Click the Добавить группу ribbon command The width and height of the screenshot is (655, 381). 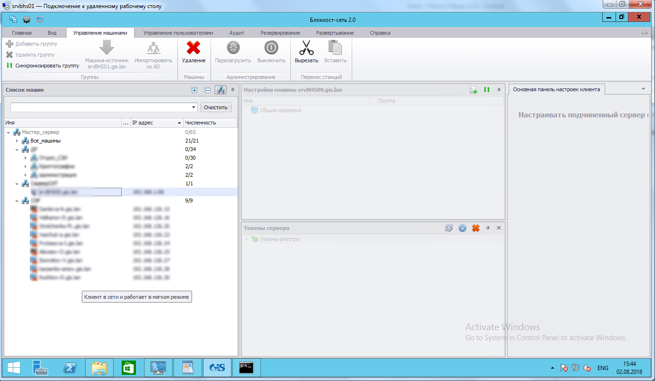click(31, 44)
